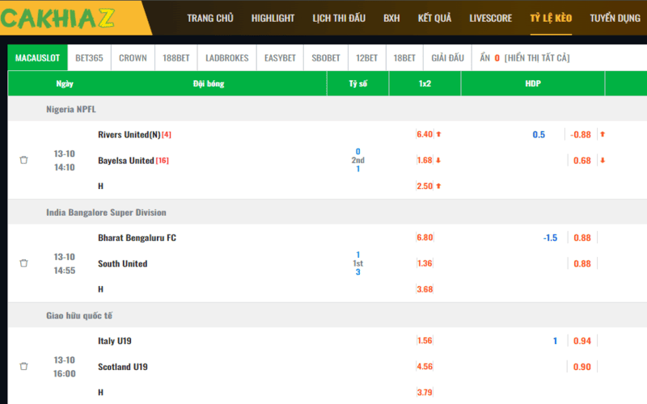This screenshot has height=404, width=647.
Task: Select the MACAUSLOT bookmaker tab
Action: [x=37, y=58]
